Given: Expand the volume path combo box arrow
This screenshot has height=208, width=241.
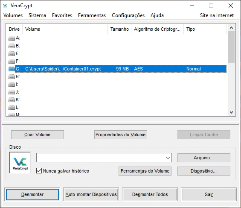Looking at the screenshot, I should tap(168, 158).
